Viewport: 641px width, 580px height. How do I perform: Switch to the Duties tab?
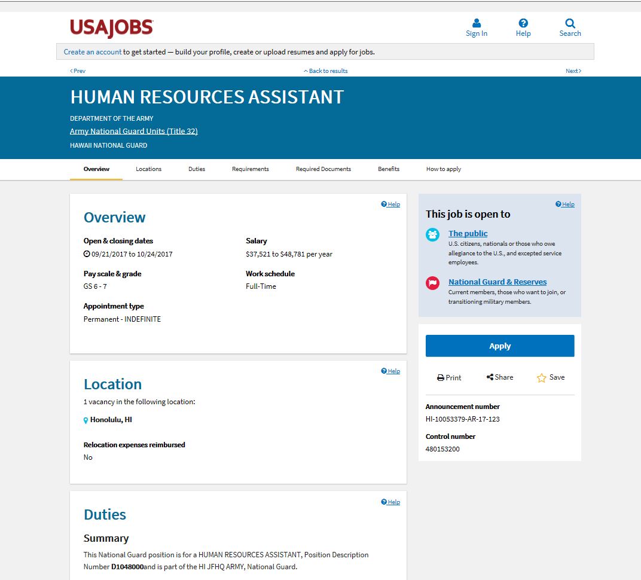197,169
